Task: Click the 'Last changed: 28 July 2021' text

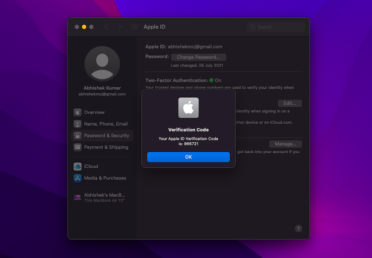Action: pos(197,65)
